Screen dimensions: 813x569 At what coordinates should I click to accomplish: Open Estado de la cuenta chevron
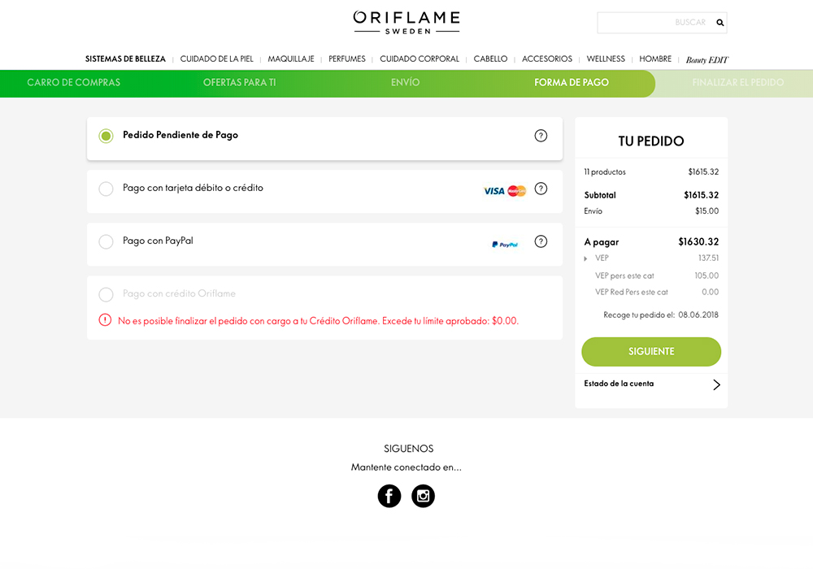pos(716,384)
